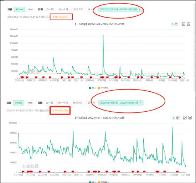
Task: Open the 2022年01月01日 - 2022年12月31日 date picker
Action: coord(121,103)
